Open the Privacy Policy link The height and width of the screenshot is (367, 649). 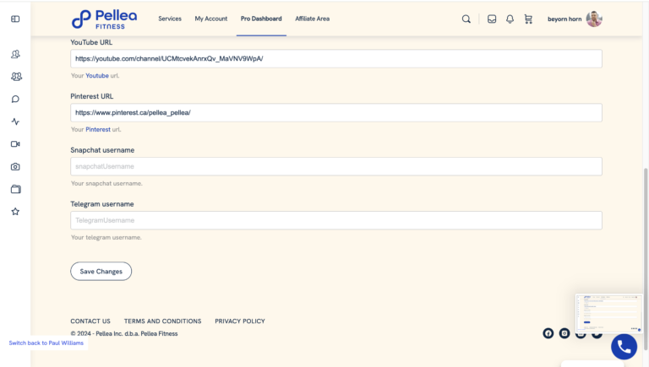click(x=240, y=321)
